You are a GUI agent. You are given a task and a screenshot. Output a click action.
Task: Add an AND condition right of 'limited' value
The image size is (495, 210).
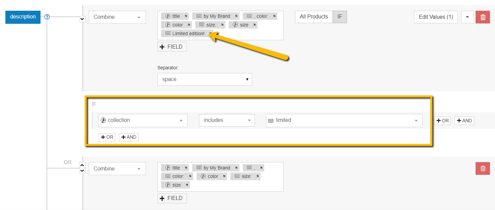[x=464, y=121]
